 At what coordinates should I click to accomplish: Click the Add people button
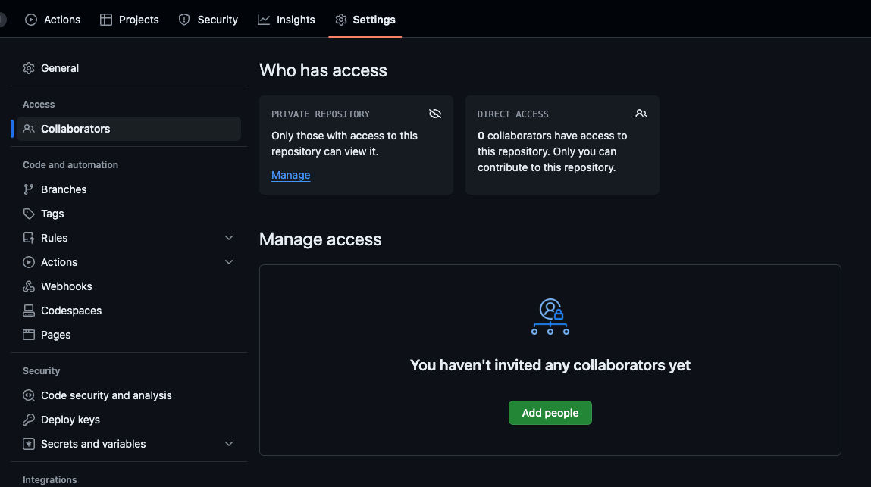pyautogui.click(x=550, y=413)
